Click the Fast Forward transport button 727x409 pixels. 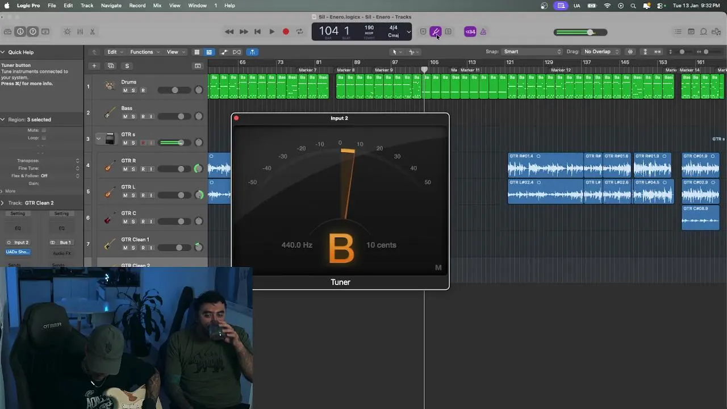244,32
